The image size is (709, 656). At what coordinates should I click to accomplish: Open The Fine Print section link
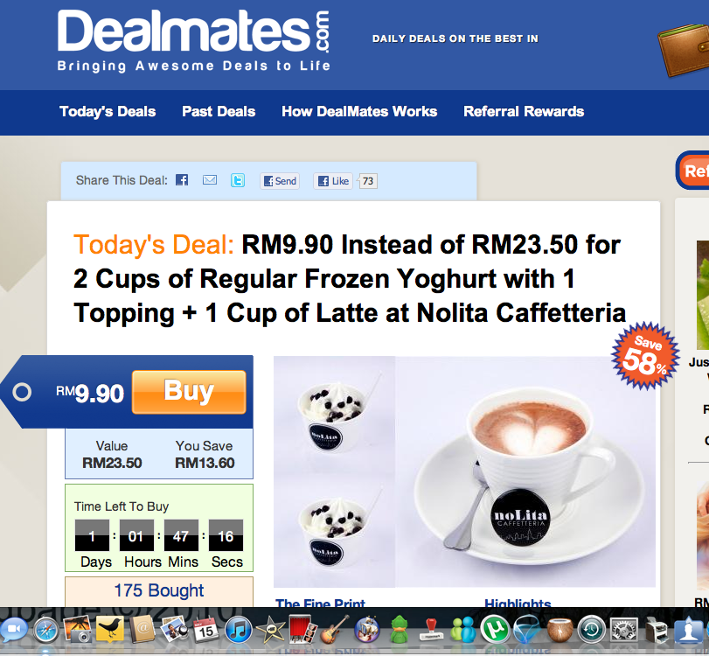point(320,603)
